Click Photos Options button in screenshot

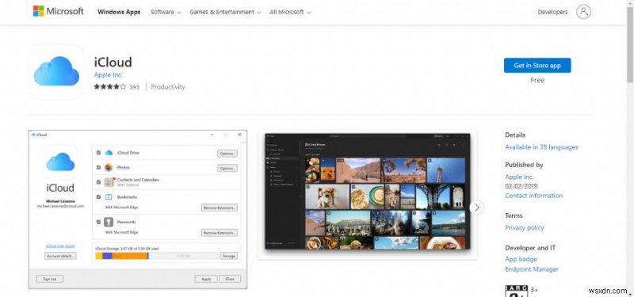point(227,168)
